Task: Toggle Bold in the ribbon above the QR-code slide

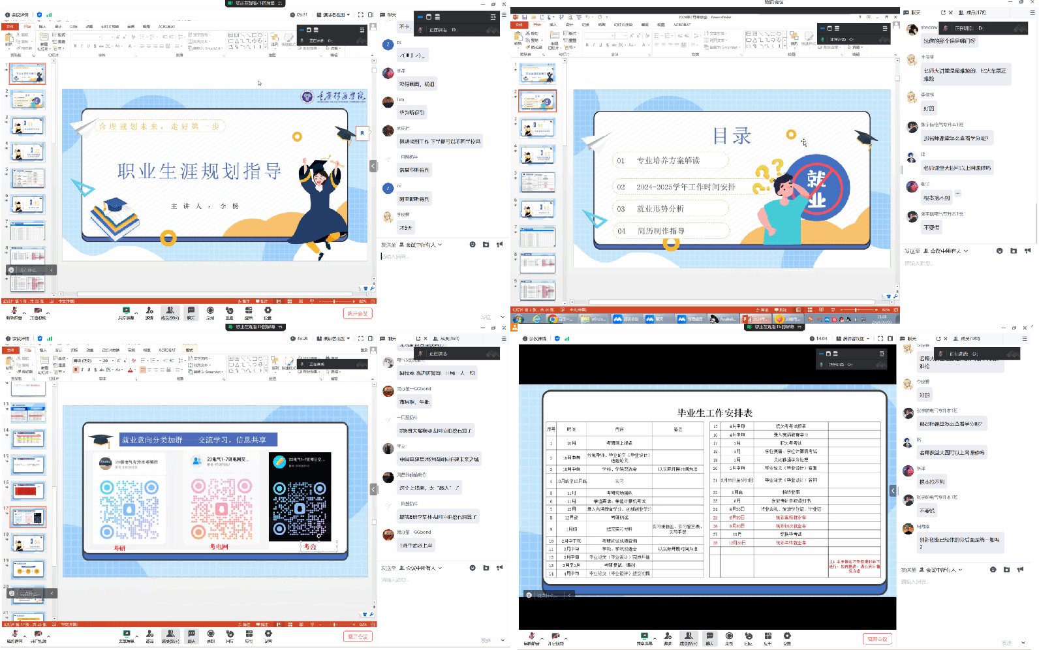Action: [x=76, y=369]
